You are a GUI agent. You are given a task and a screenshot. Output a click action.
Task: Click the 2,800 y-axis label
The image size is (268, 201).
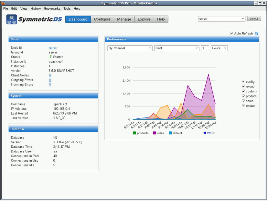126,67
